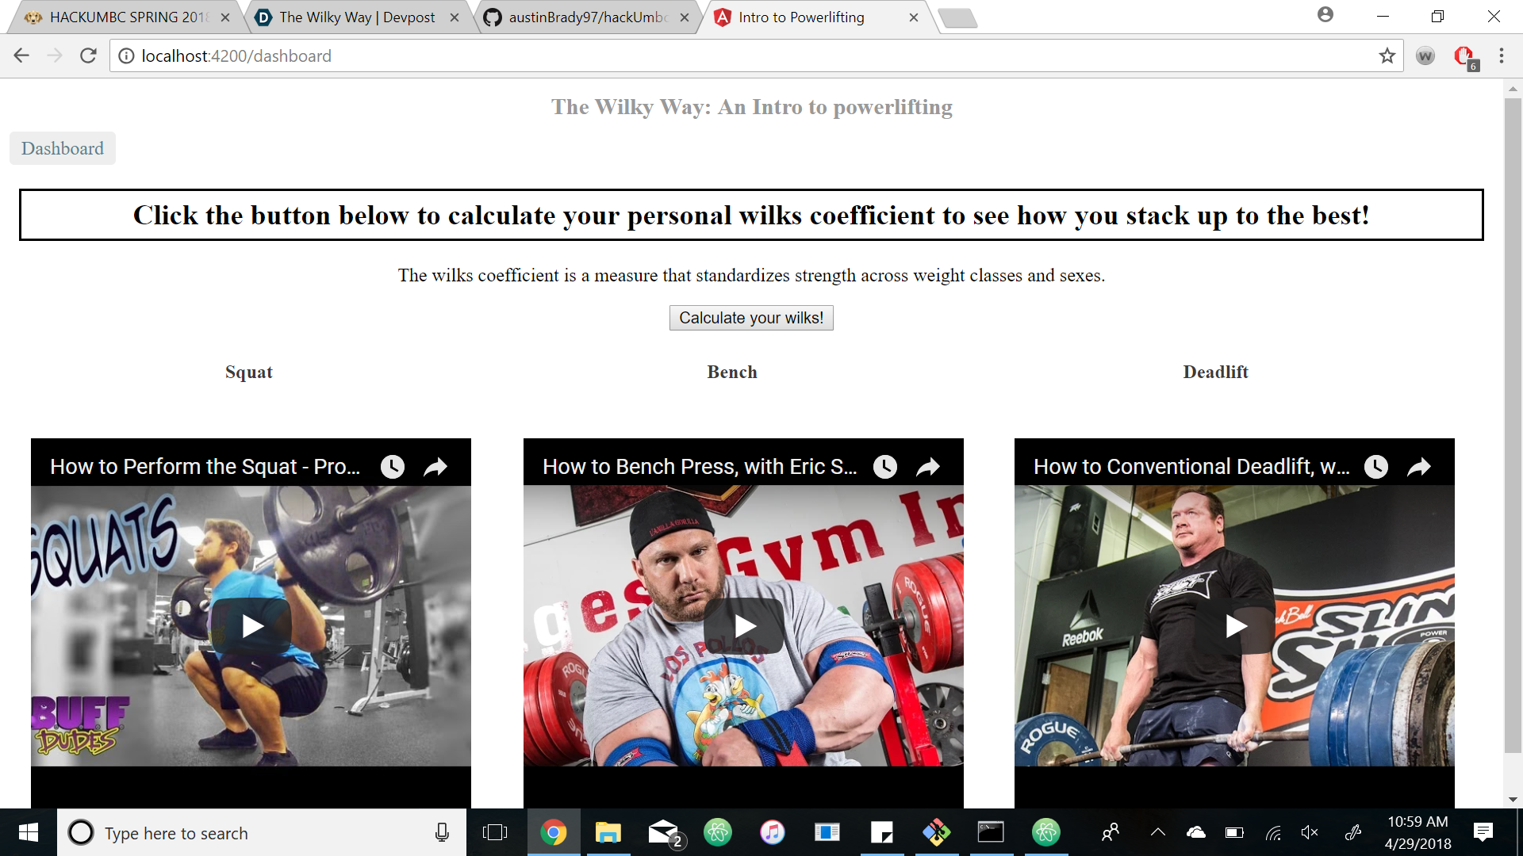
Task: Click the Watch Later clock on Deadlift video
Action: click(1375, 467)
